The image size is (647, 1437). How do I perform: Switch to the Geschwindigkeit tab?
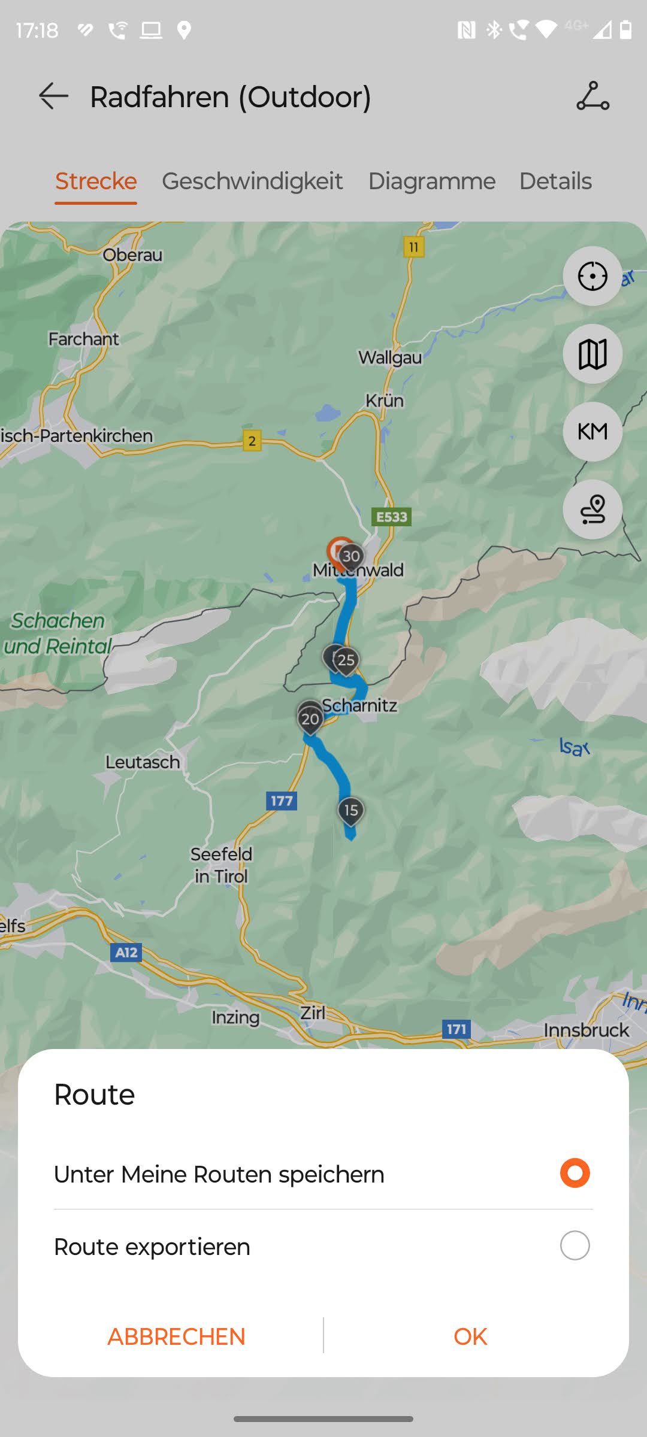252,181
